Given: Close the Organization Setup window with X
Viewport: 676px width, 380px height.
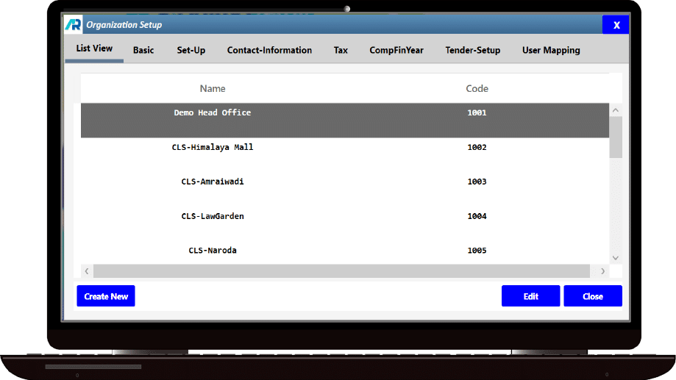Looking at the screenshot, I should pos(616,25).
